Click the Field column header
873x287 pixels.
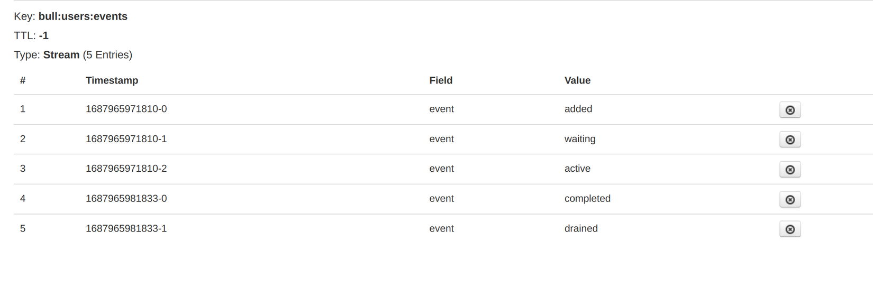[x=441, y=80]
